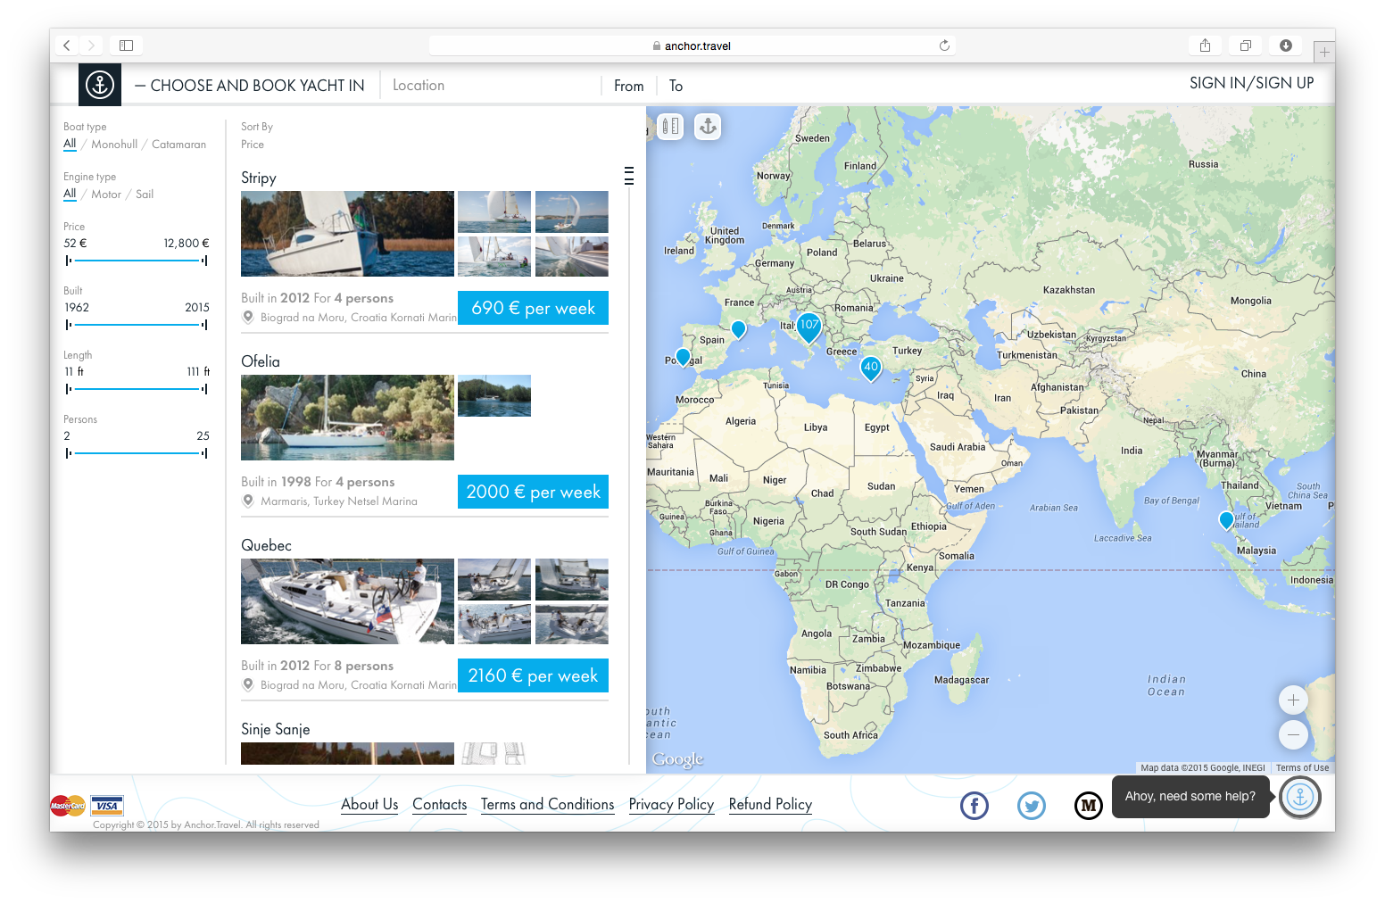Zoom out on the map with minus icon

(x=1292, y=735)
